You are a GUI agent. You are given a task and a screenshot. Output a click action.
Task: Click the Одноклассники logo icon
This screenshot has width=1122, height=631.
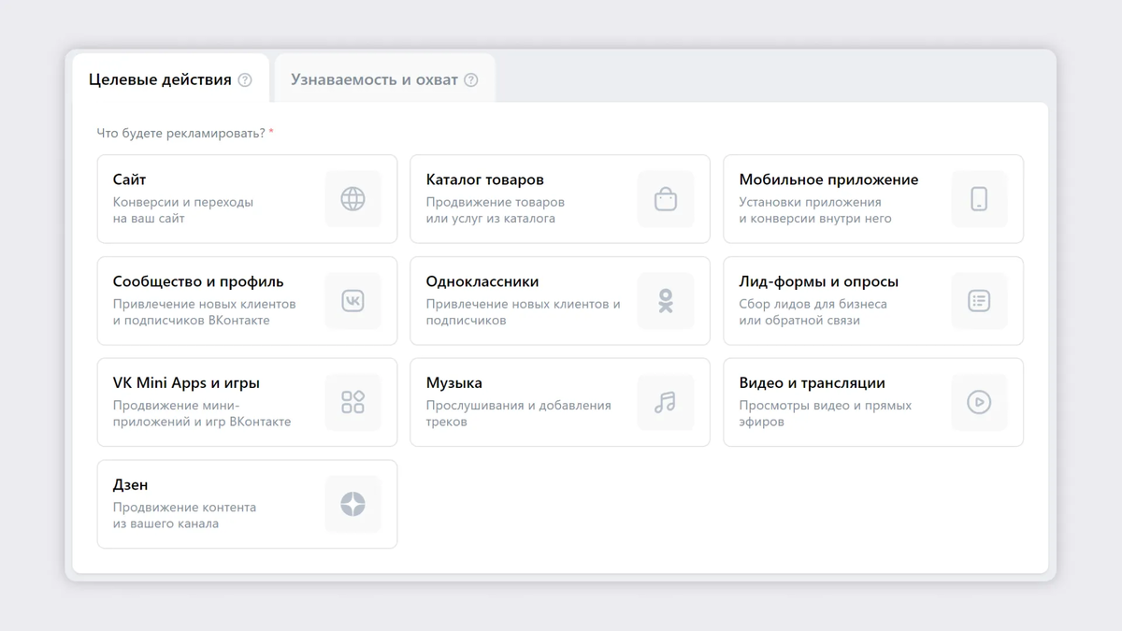(666, 300)
